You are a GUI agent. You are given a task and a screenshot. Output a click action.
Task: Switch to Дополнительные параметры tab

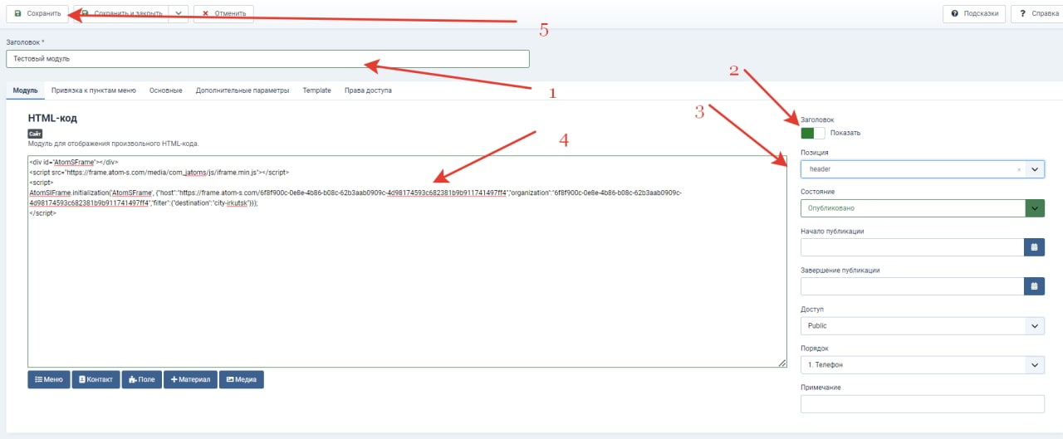pos(242,90)
